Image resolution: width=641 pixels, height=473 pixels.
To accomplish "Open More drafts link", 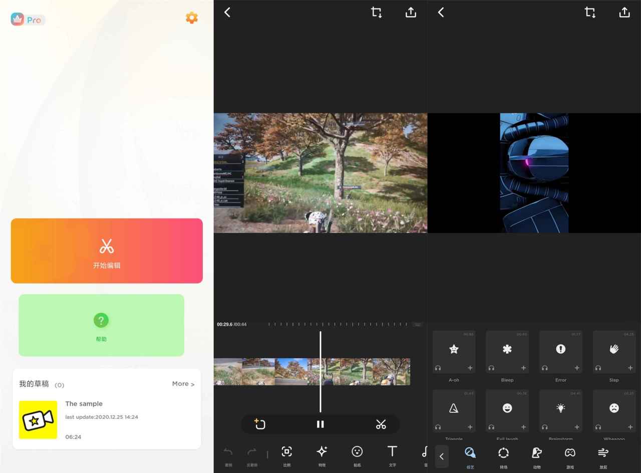I will click(x=183, y=384).
